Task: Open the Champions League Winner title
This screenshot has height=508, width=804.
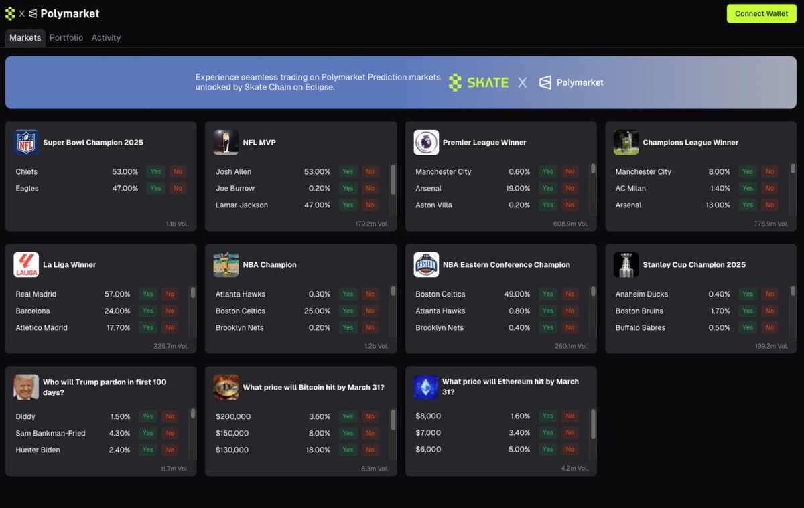Action: point(691,142)
